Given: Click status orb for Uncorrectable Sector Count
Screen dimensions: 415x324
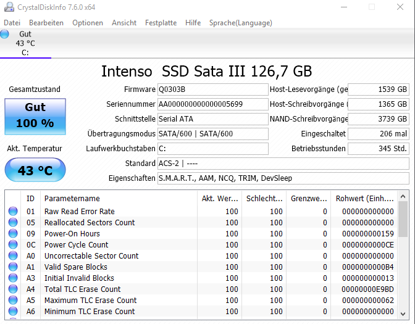Looking at the screenshot, I should (13, 255).
